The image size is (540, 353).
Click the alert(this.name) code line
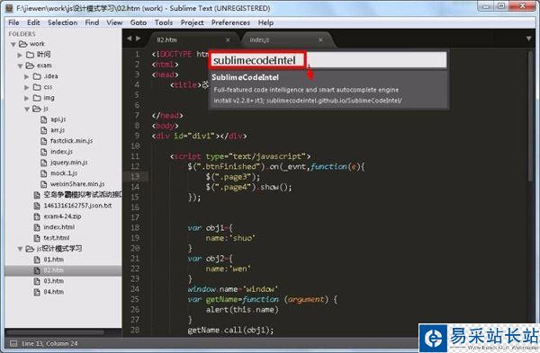click(x=242, y=309)
